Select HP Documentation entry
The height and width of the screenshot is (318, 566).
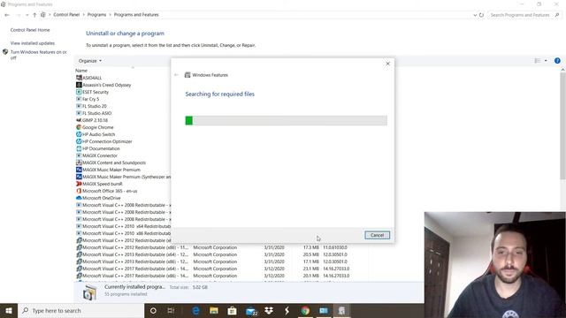(101, 148)
